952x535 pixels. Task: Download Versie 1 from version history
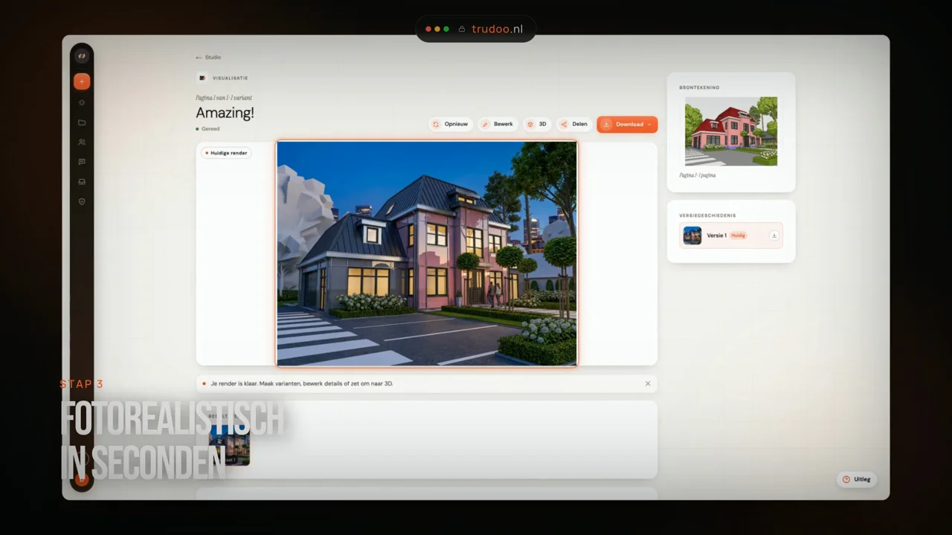(773, 236)
